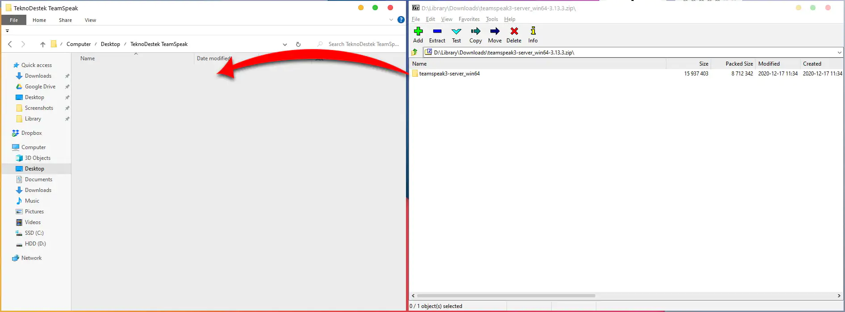Viewport: 845px width, 312px height.
Task: Select the teamspeak3-server_win64 folder in 7-Zip
Action: click(449, 74)
